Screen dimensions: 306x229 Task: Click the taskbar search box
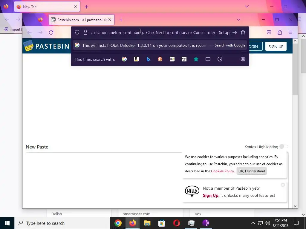pos(62,223)
